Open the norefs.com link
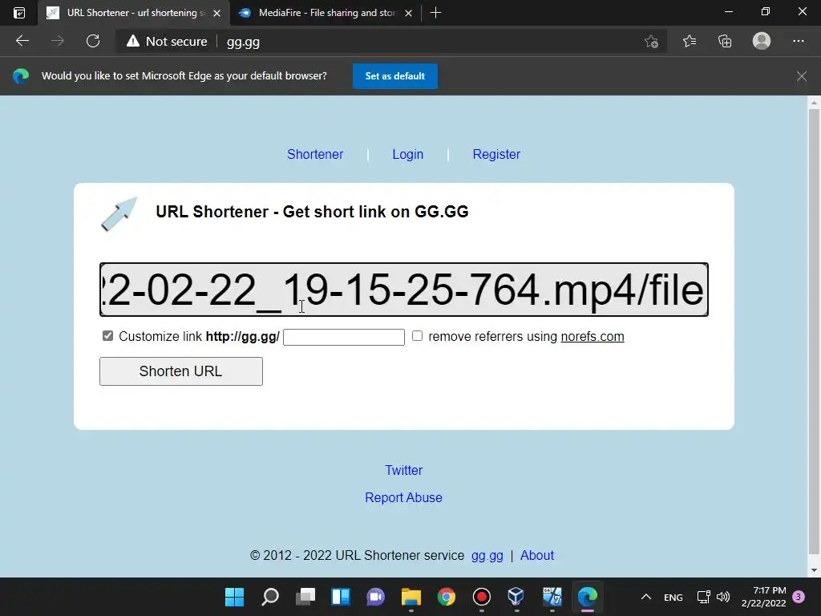This screenshot has height=616, width=821. (x=592, y=336)
